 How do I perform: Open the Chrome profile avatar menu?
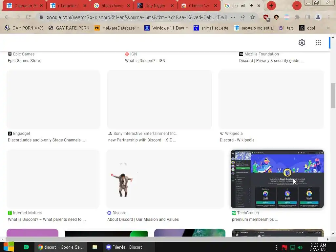[x=318, y=17]
